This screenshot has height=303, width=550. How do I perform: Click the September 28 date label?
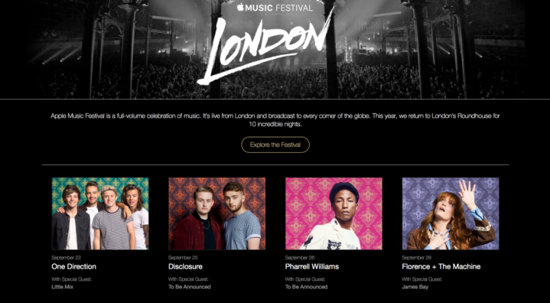coord(418,257)
